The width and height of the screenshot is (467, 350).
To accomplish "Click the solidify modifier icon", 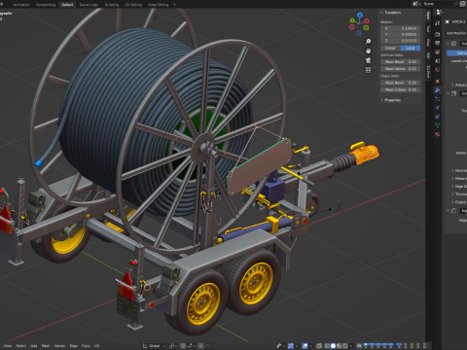I will 453,93.
